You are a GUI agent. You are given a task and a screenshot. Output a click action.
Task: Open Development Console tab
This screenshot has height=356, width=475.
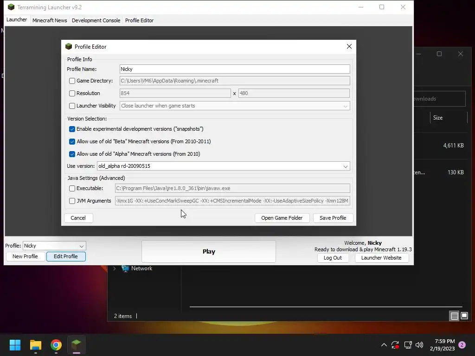pyautogui.click(x=96, y=20)
